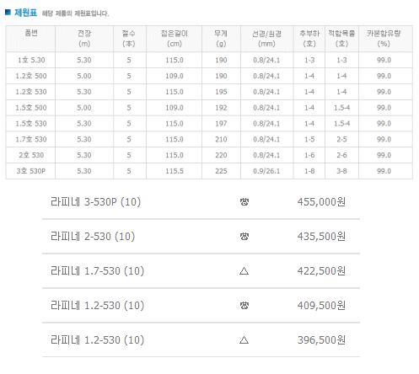The image size is (419, 374).
Task: Click the triangle icon in 라피네 1.7-530 row
Action: coord(244,271)
